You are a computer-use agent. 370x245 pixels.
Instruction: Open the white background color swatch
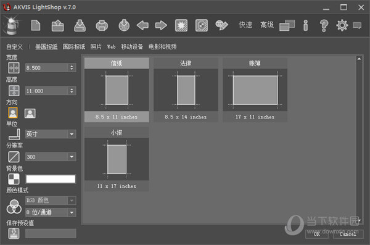pos(51,179)
